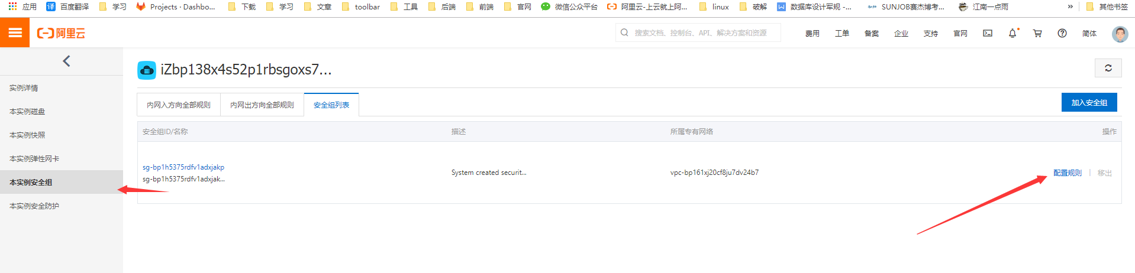Open the user avatar menu
Screen dimensions: 1135x273
[x=1120, y=34]
